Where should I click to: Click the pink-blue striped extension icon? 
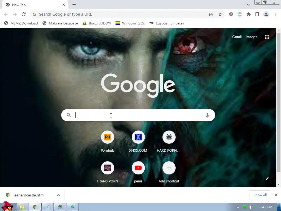[240, 14]
